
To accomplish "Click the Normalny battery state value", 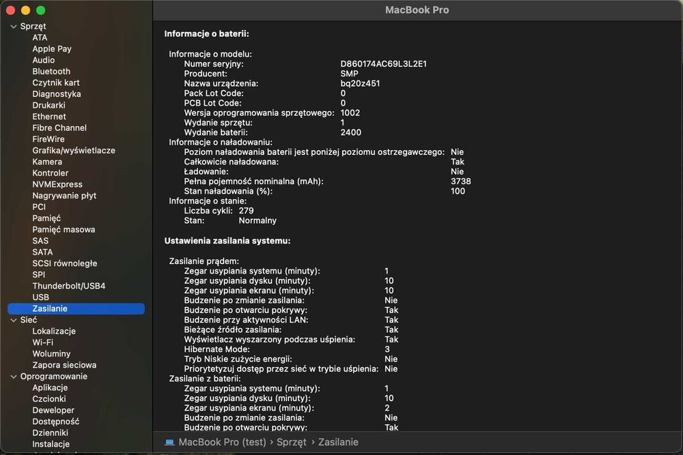I will click(257, 220).
